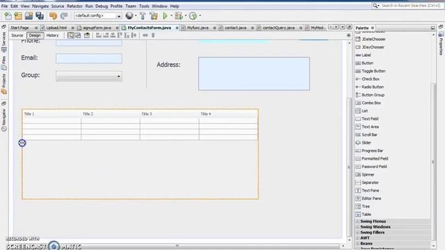This screenshot has width=445, height=250.
Task: Click the Preview Design icon
Action: click(x=87, y=35)
